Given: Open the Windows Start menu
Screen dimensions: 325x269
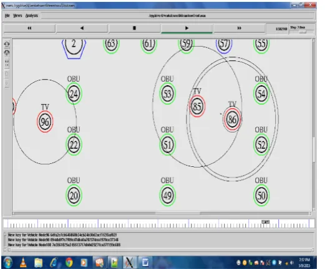Looking at the screenshot, I should tap(7, 263).
